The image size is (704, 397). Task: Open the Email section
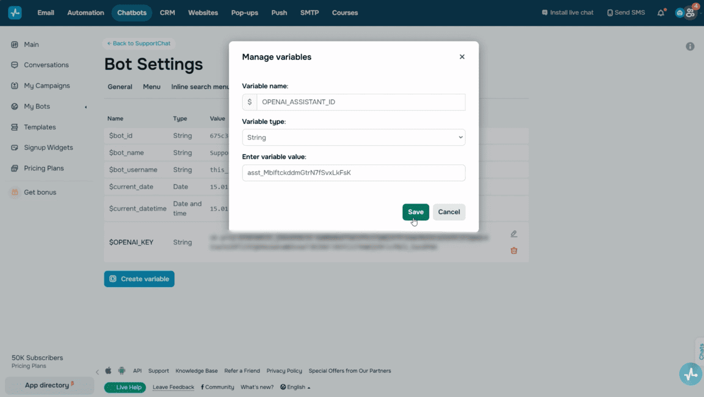(46, 13)
